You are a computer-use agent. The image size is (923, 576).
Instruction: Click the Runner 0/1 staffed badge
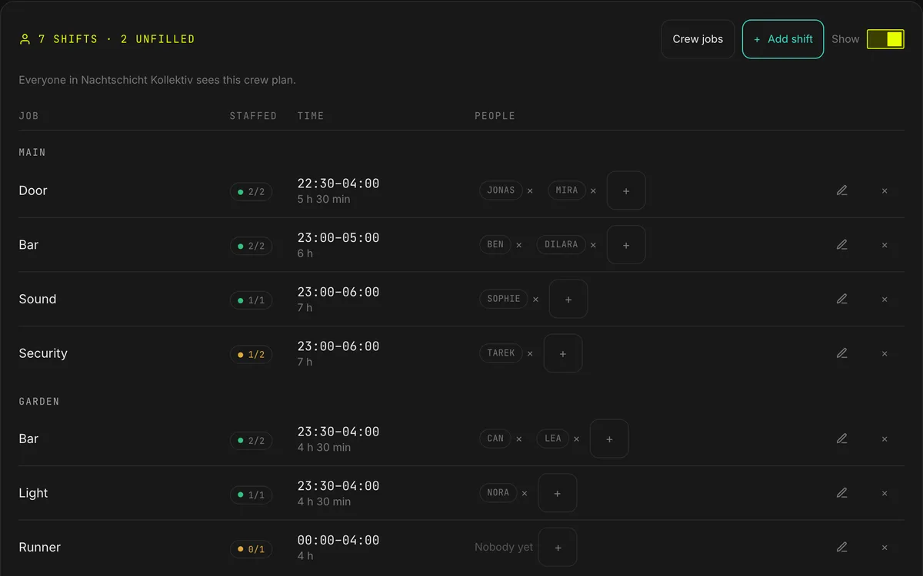[x=251, y=549]
